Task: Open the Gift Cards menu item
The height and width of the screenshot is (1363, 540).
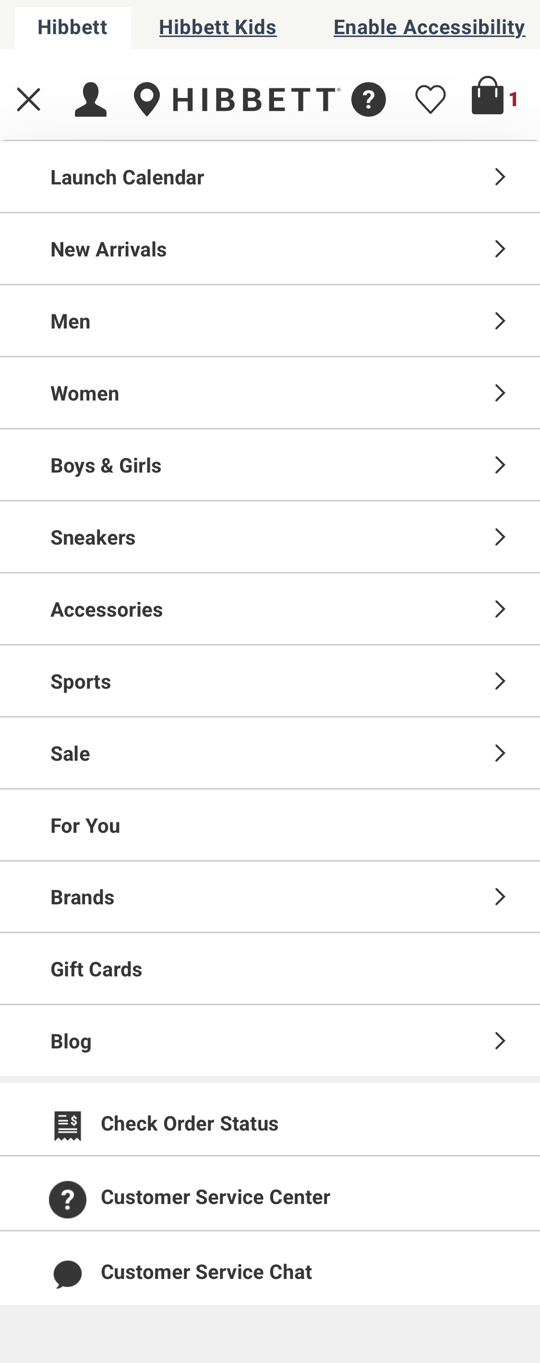Action: point(96,969)
